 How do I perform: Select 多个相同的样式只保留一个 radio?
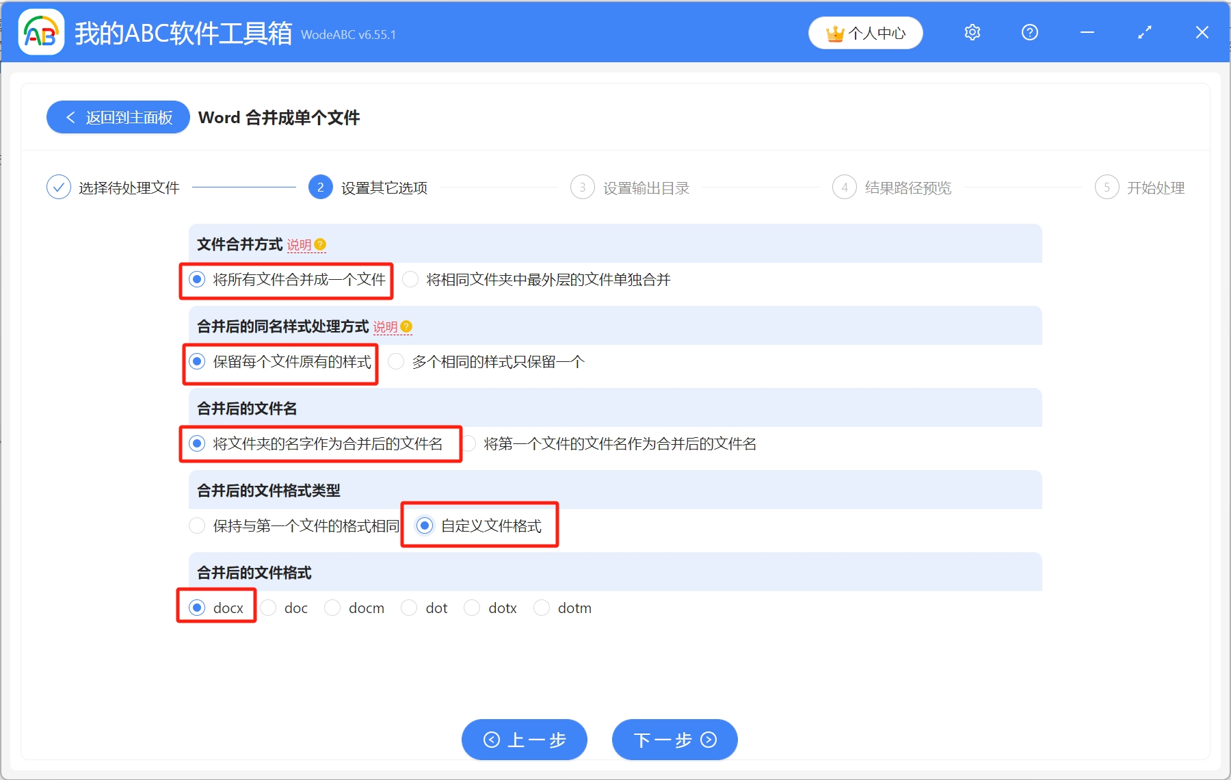396,362
